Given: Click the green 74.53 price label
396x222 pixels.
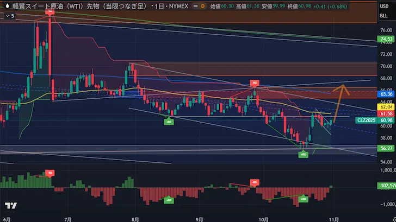Looking at the screenshot, I should coord(386,40).
